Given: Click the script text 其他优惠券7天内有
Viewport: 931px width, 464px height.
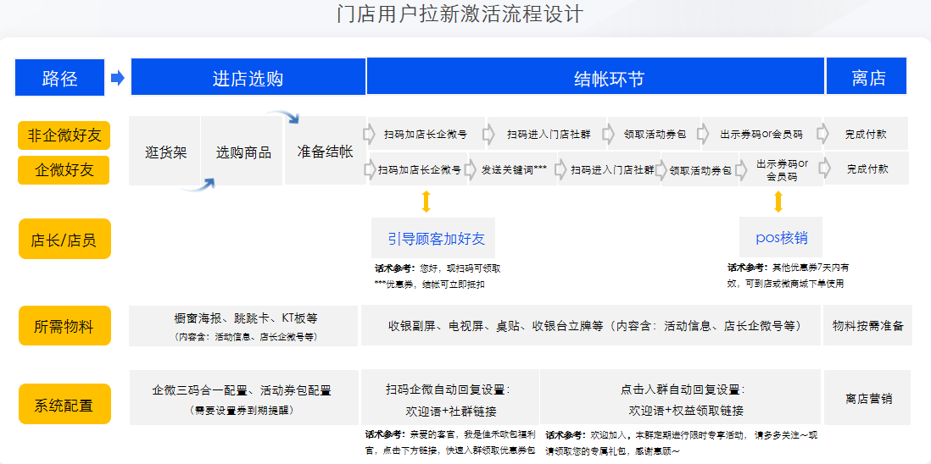Looking at the screenshot, I should click(x=811, y=268).
